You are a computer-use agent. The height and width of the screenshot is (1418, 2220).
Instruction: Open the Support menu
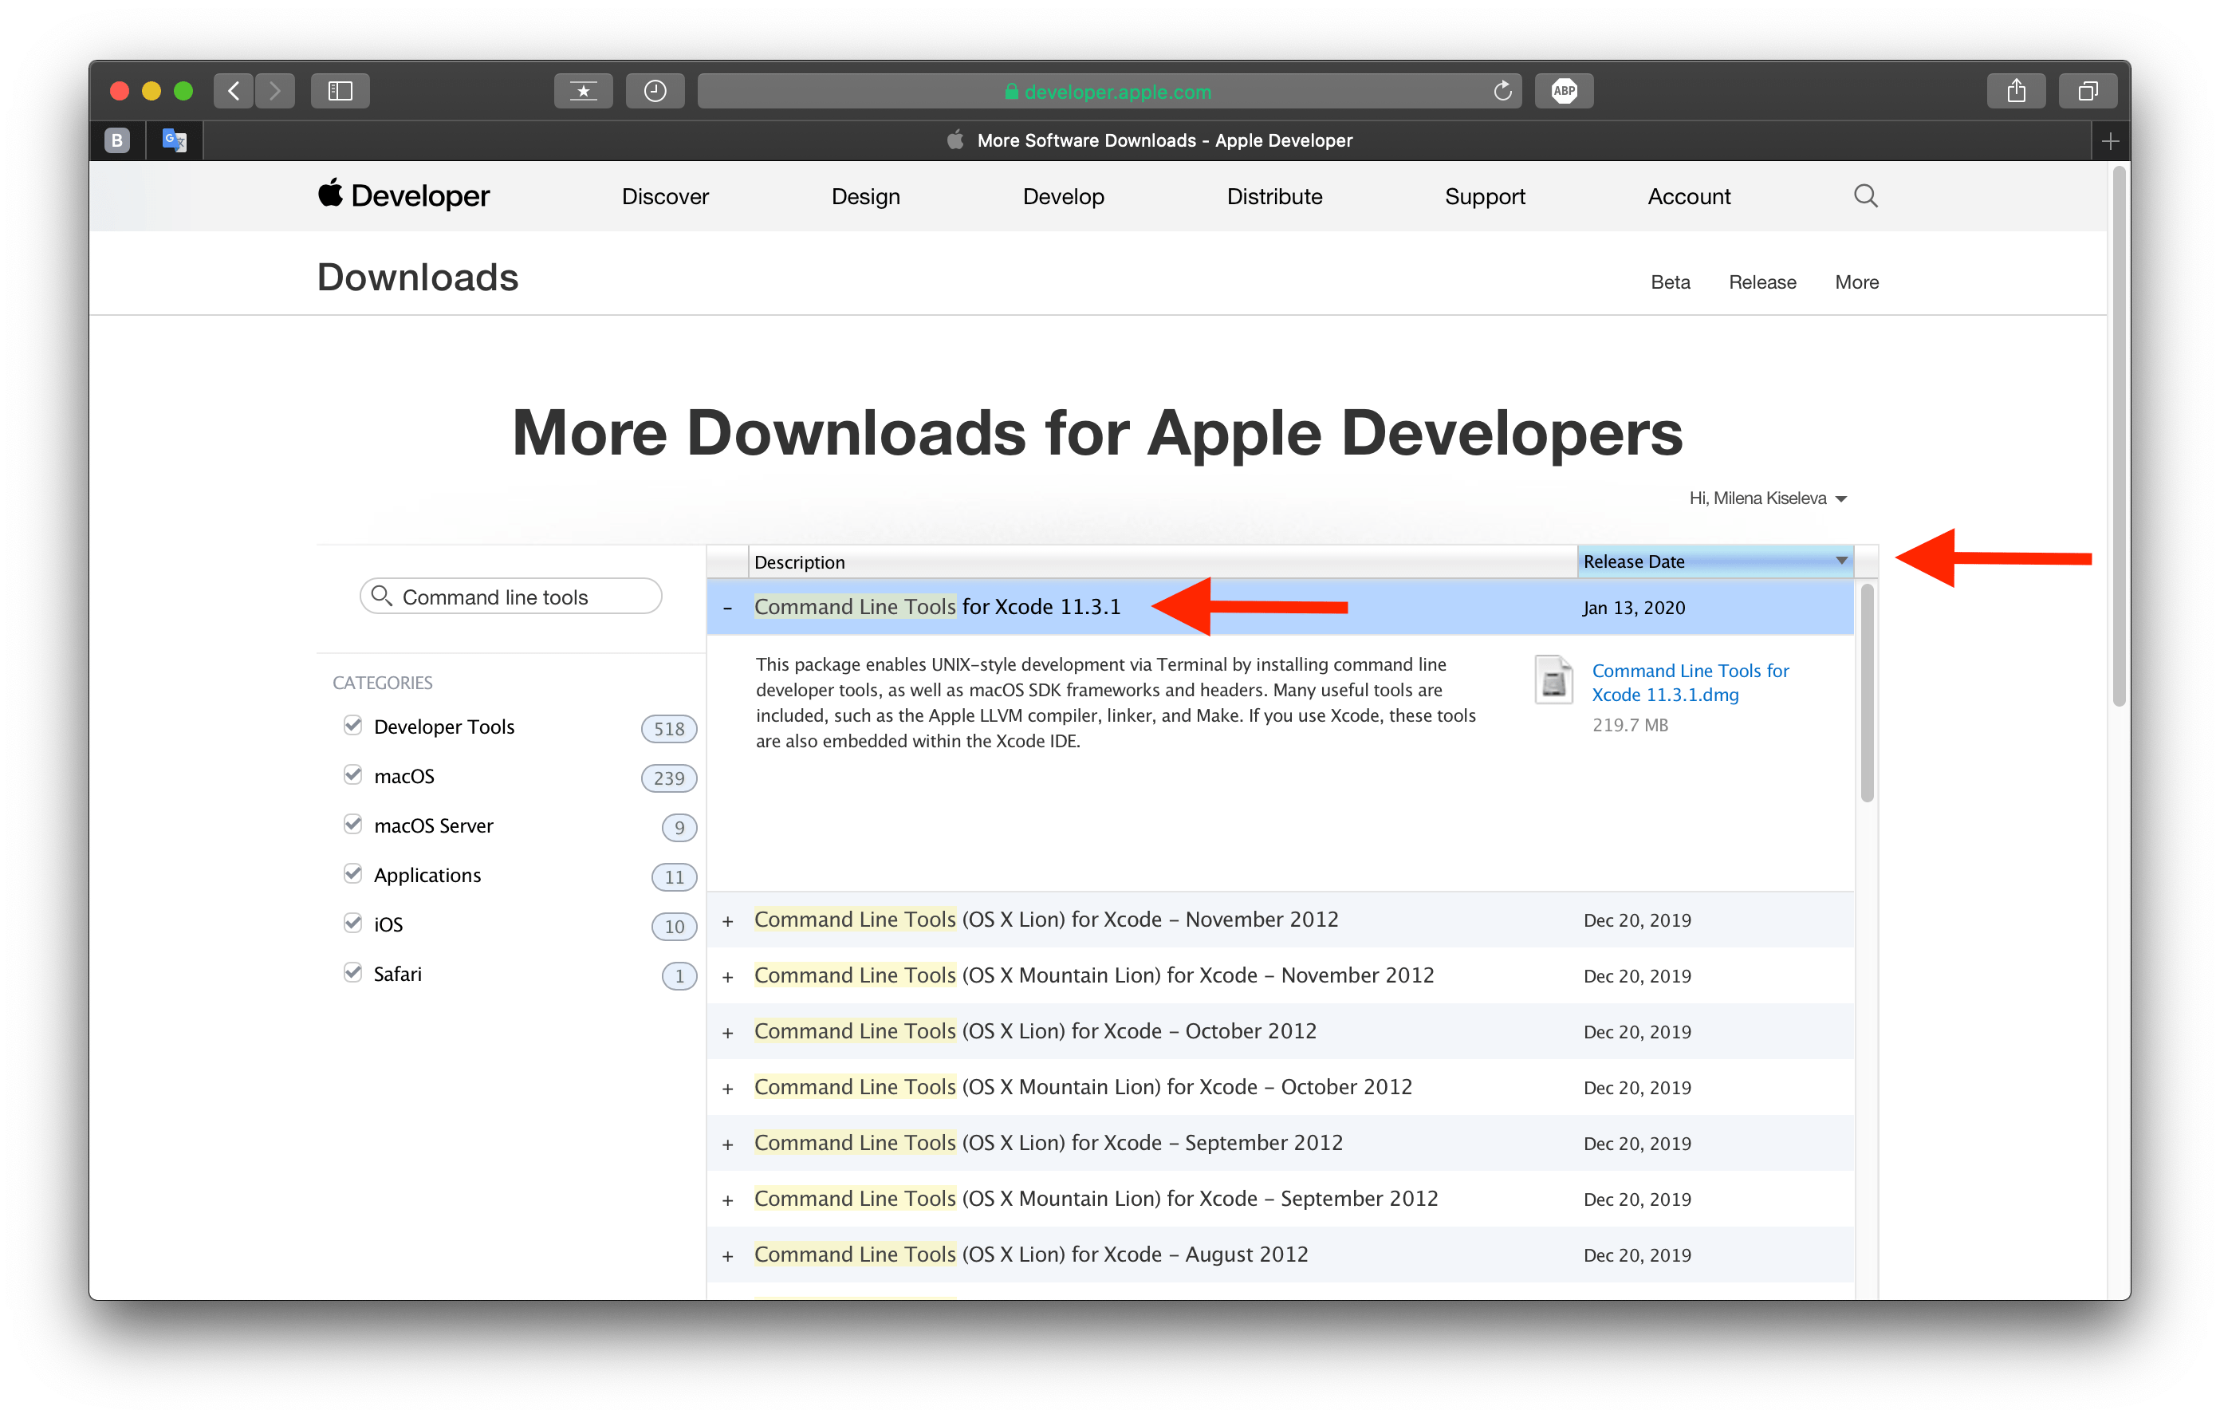pyautogui.click(x=1484, y=196)
